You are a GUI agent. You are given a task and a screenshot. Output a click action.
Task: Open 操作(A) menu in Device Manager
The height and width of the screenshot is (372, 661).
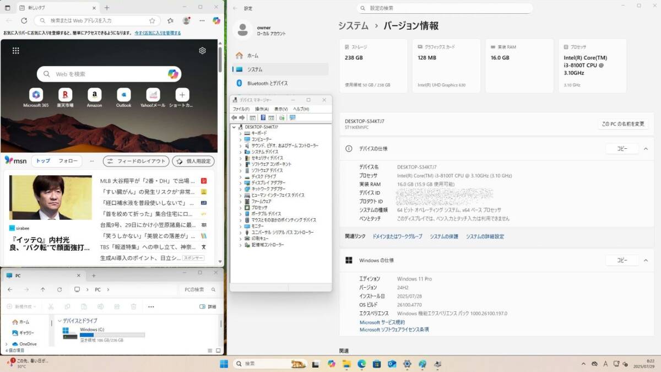pos(262,109)
